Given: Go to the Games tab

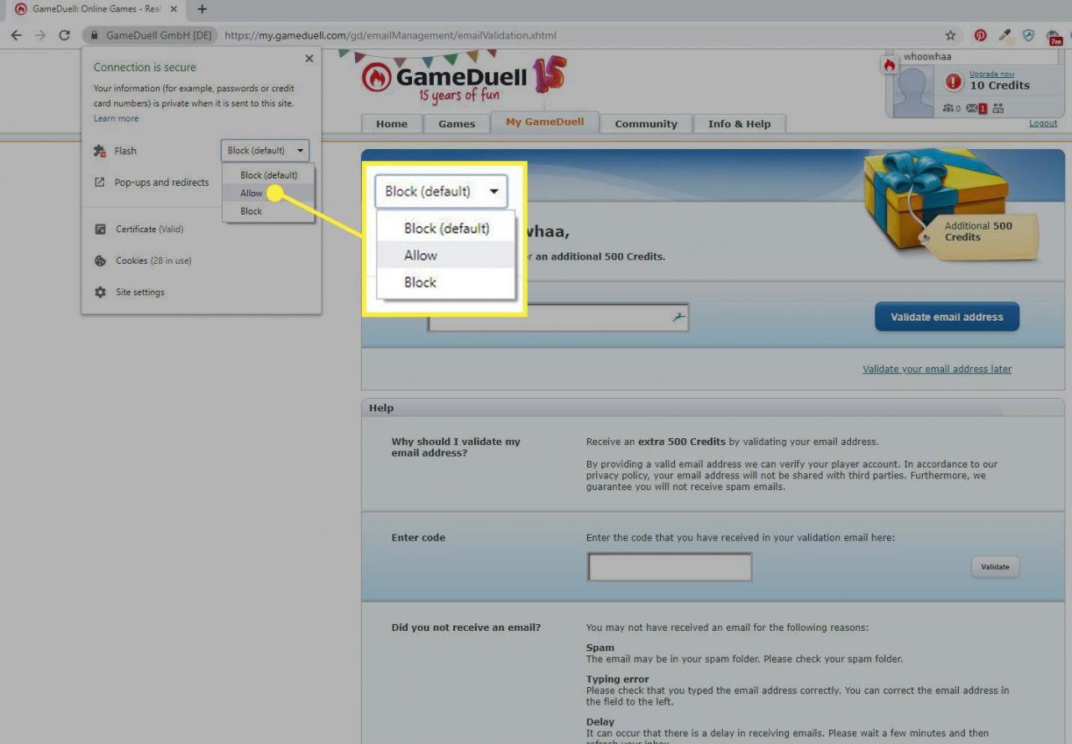Looking at the screenshot, I should point(456,123).
